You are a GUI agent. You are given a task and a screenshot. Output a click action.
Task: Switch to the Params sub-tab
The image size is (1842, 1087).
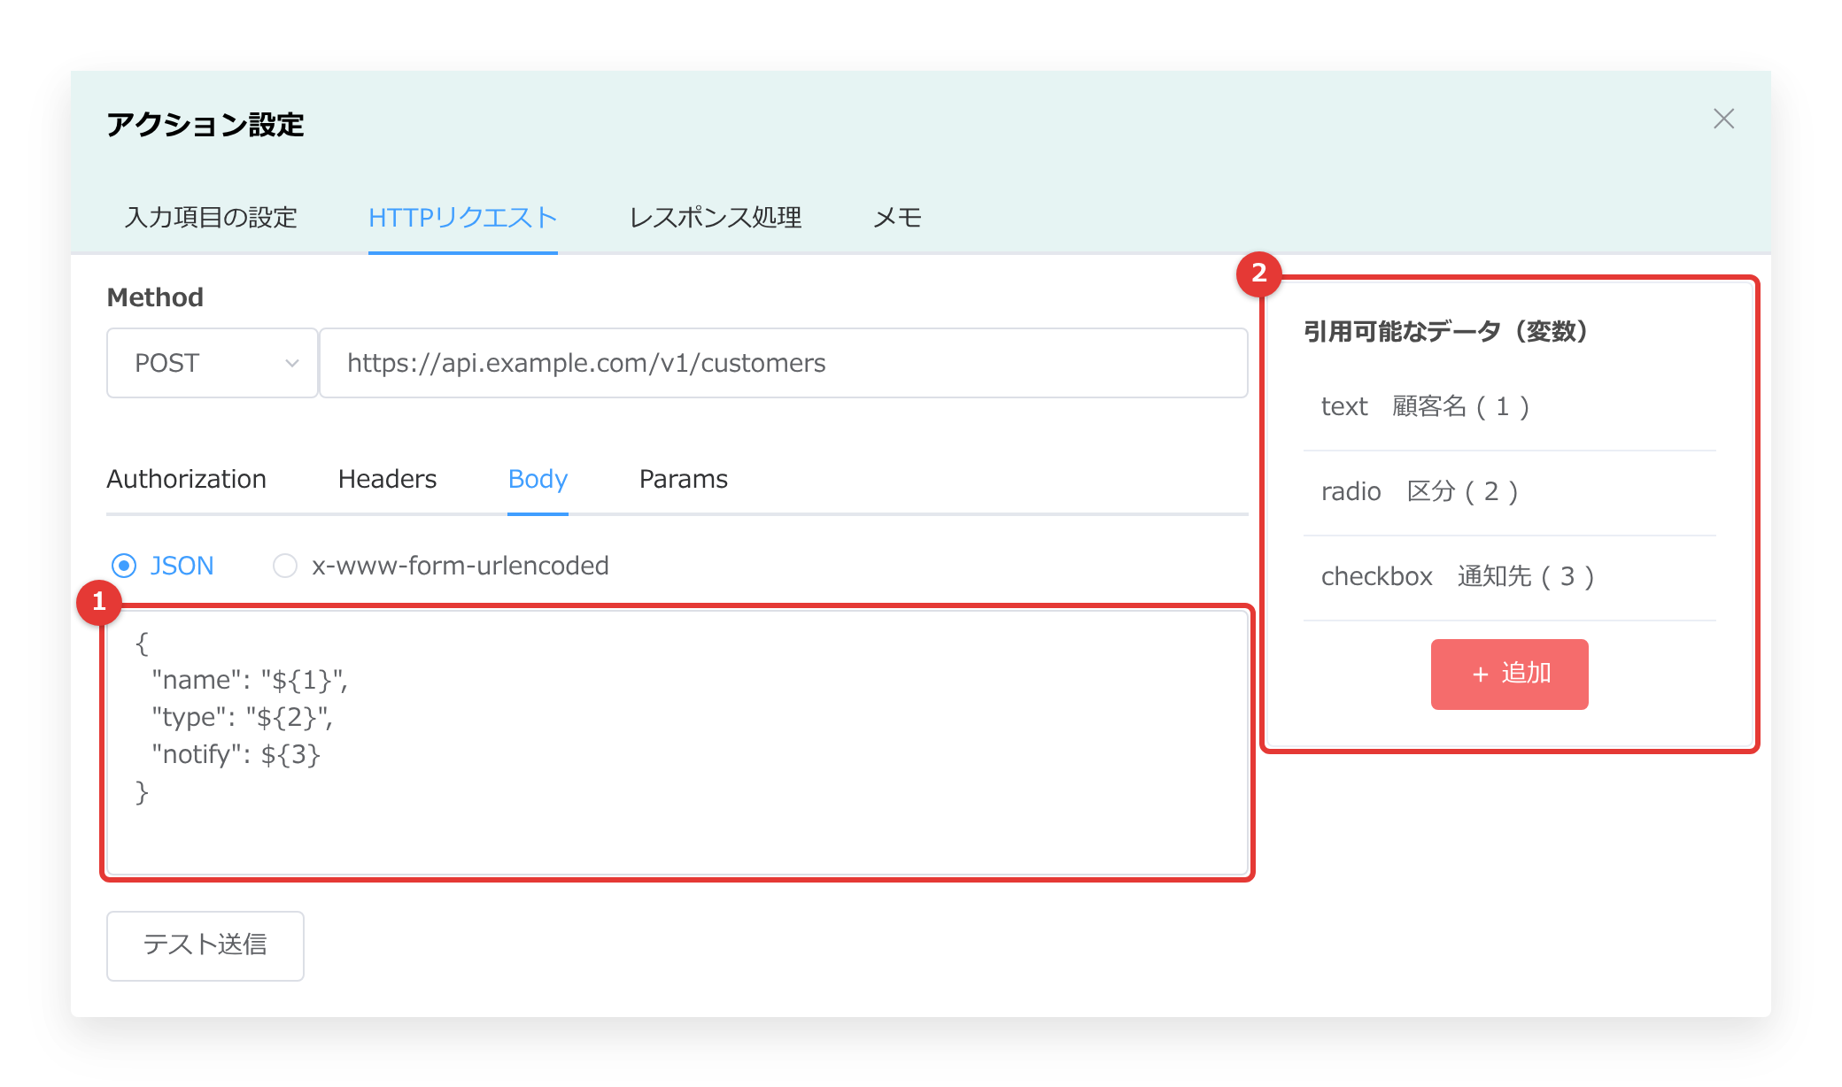pos(683,479)
